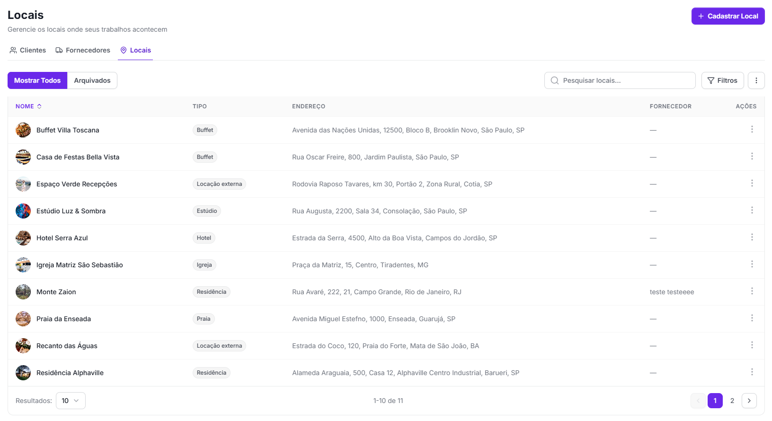
Task: Open actions menu for Residência Alphaville
Action: (752, 372)
